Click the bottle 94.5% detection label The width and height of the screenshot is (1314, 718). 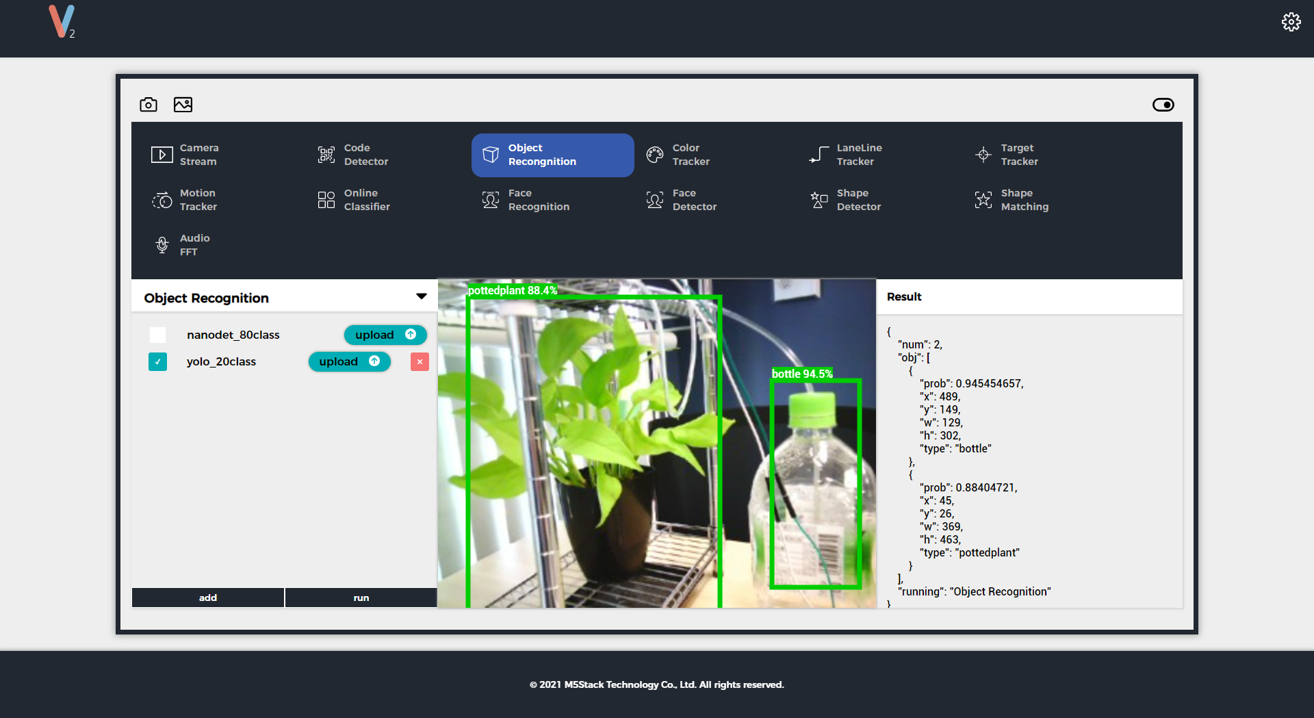click(802, 374)
